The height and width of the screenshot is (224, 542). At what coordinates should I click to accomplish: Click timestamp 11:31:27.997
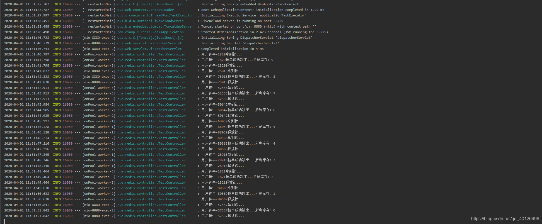37,15
